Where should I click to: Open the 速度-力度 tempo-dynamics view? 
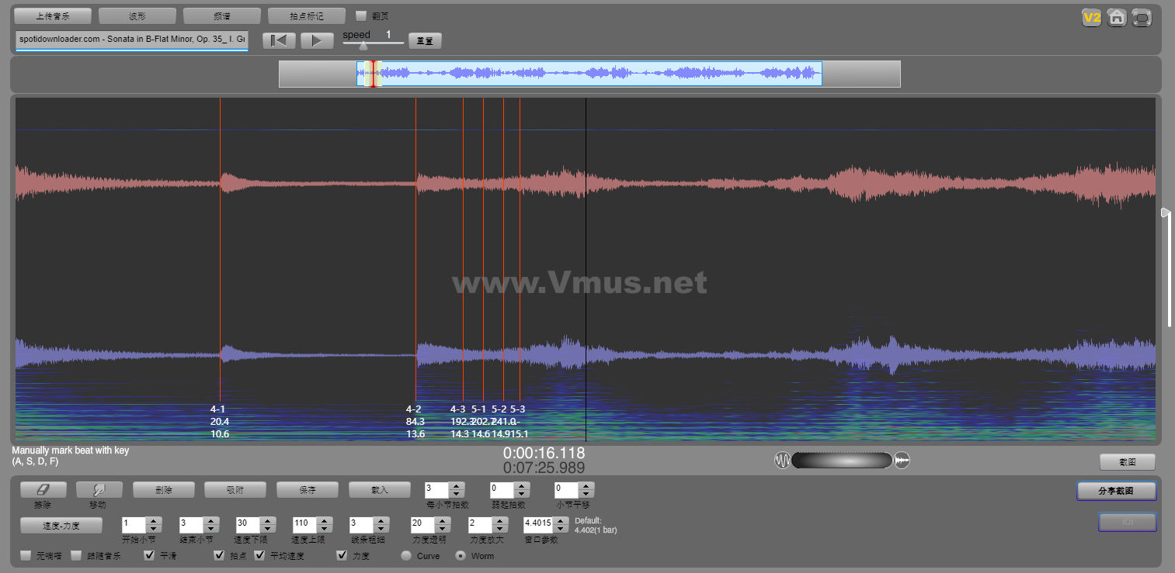click(x=61, y=526)
